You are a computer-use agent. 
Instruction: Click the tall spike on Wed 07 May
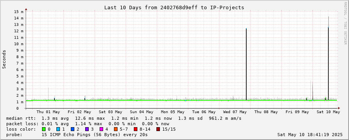246,64
